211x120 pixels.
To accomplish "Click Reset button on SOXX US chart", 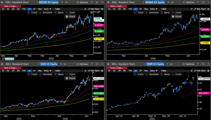I will pos(70,78).
